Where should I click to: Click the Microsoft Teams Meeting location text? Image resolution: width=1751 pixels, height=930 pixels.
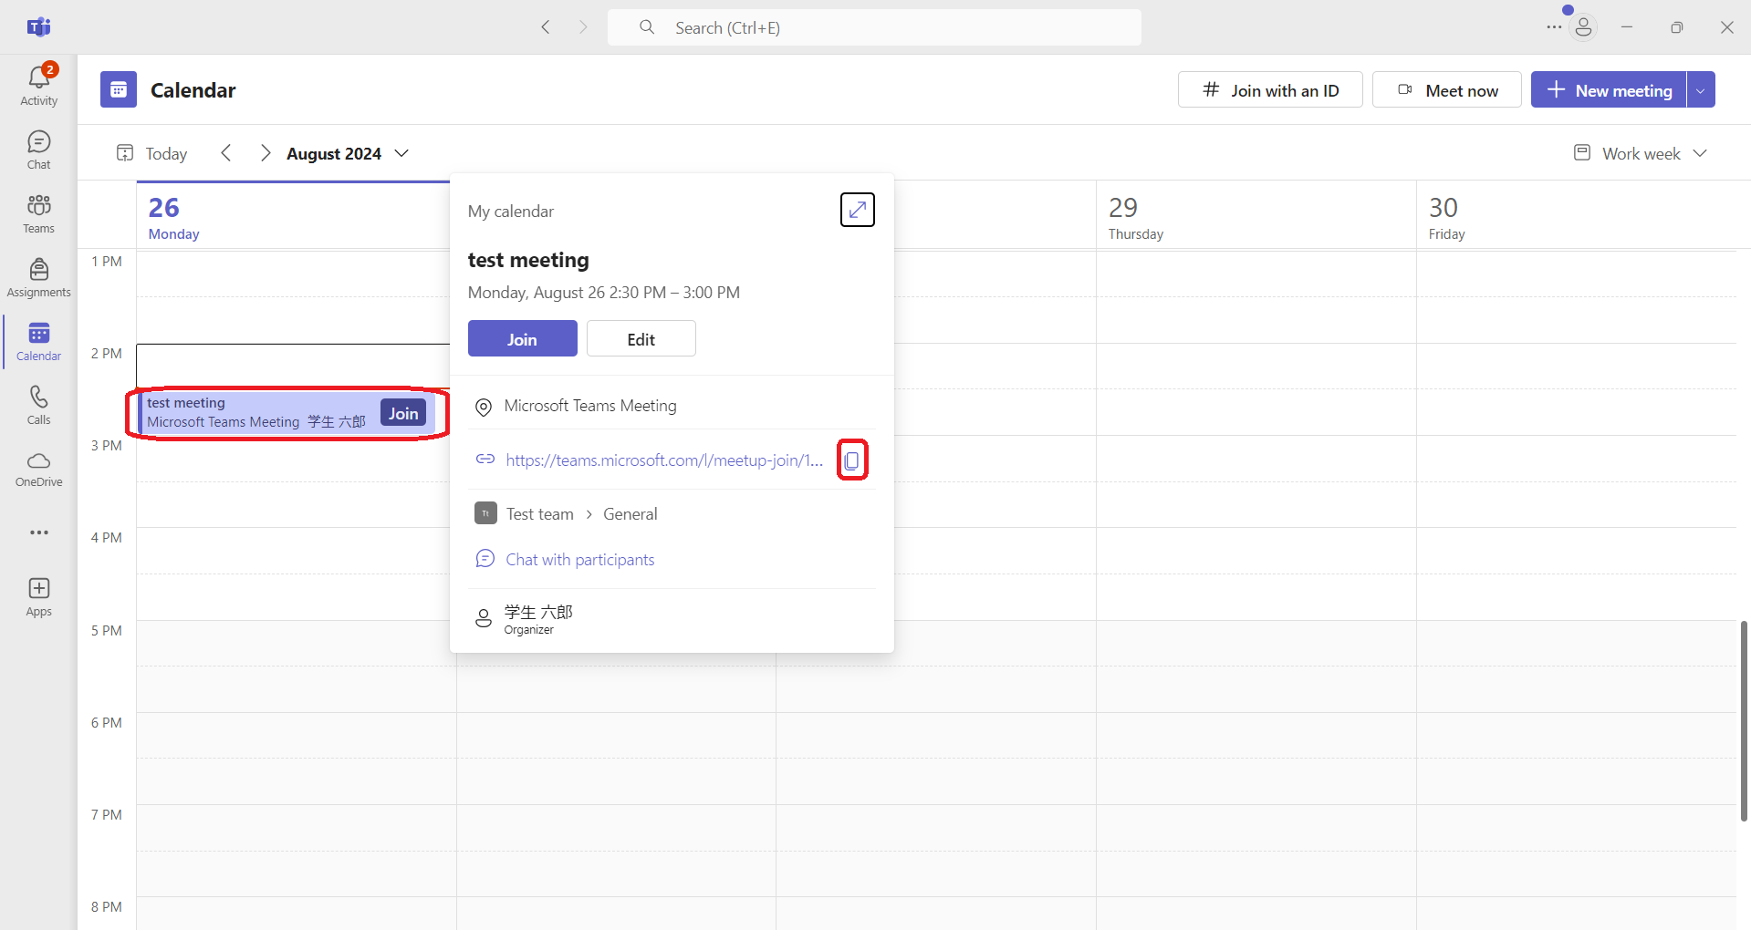pos(590,406)
